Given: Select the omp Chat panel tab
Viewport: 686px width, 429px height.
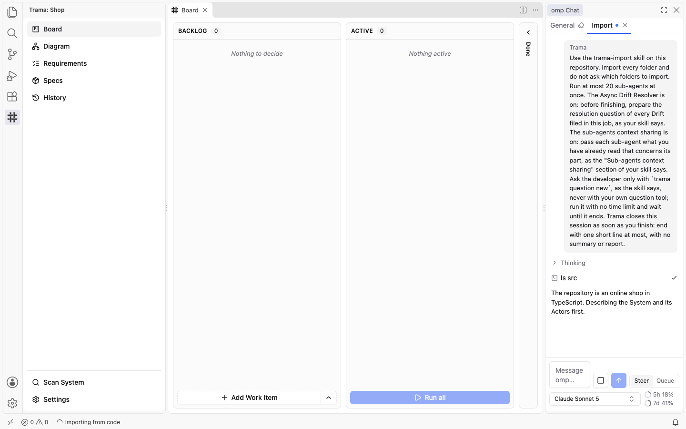Looking at the screenshot, I should 565,10.
